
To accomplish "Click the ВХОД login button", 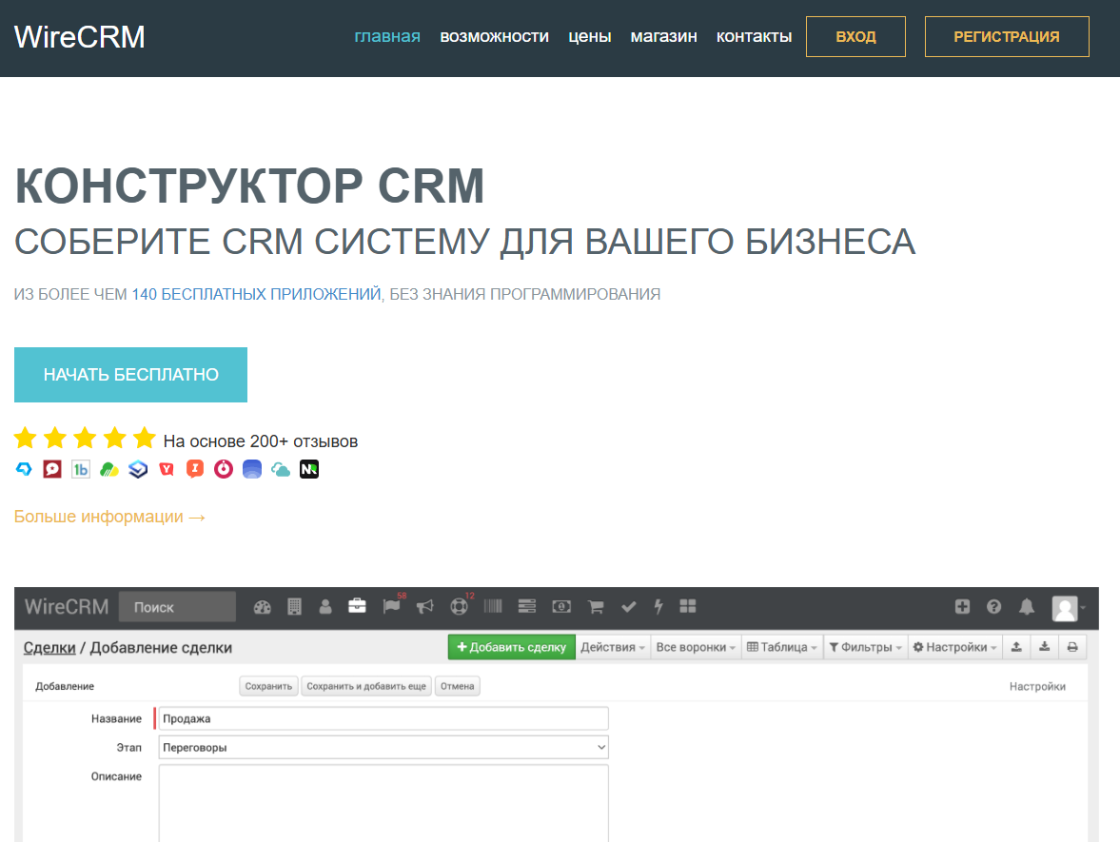I will (855, 36).
